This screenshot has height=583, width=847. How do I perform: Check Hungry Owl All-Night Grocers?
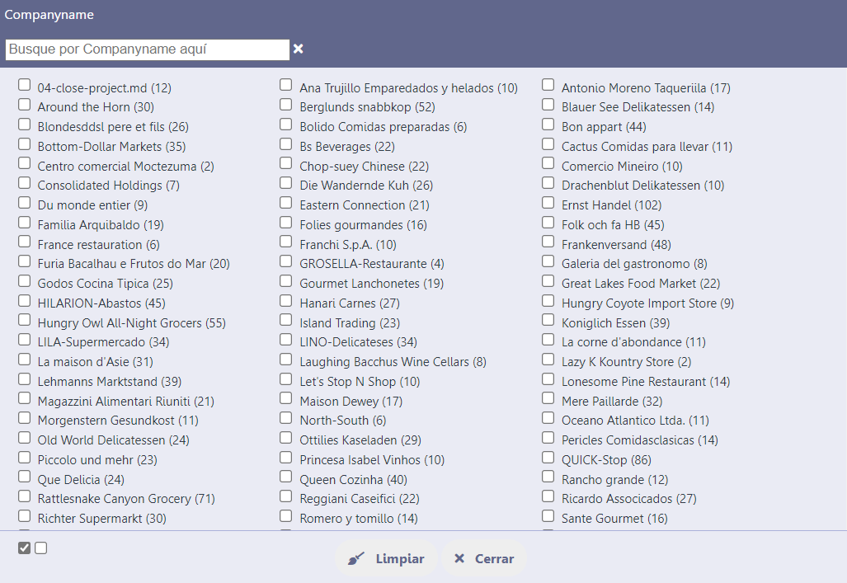25,321
